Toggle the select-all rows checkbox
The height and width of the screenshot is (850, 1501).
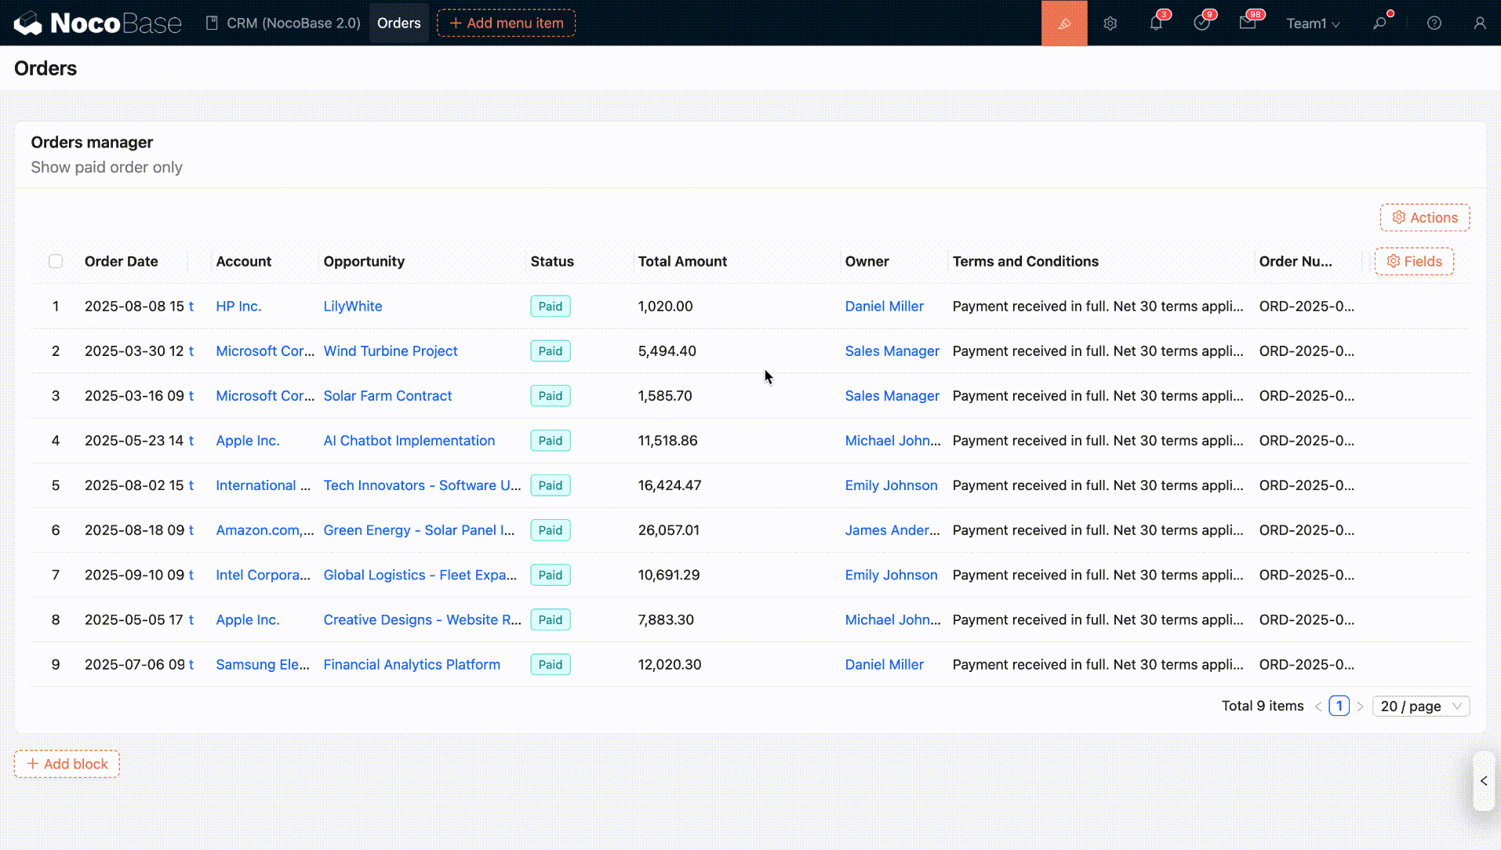pos(56,261)
